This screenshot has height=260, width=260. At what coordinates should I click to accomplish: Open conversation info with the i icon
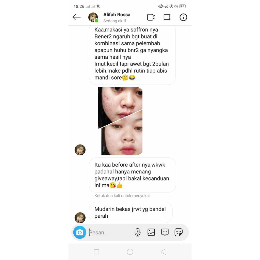(x=183, y=17)
